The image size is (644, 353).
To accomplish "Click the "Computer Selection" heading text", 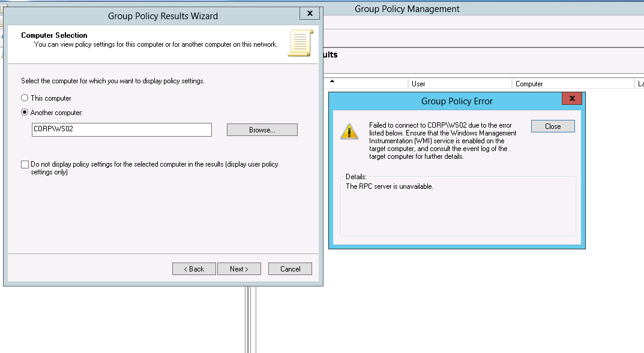I will coord(54,35).
